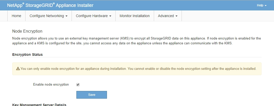
Task: Click the node encryption description paragraph
Action: pyautogui.click(x=136, y=41)
